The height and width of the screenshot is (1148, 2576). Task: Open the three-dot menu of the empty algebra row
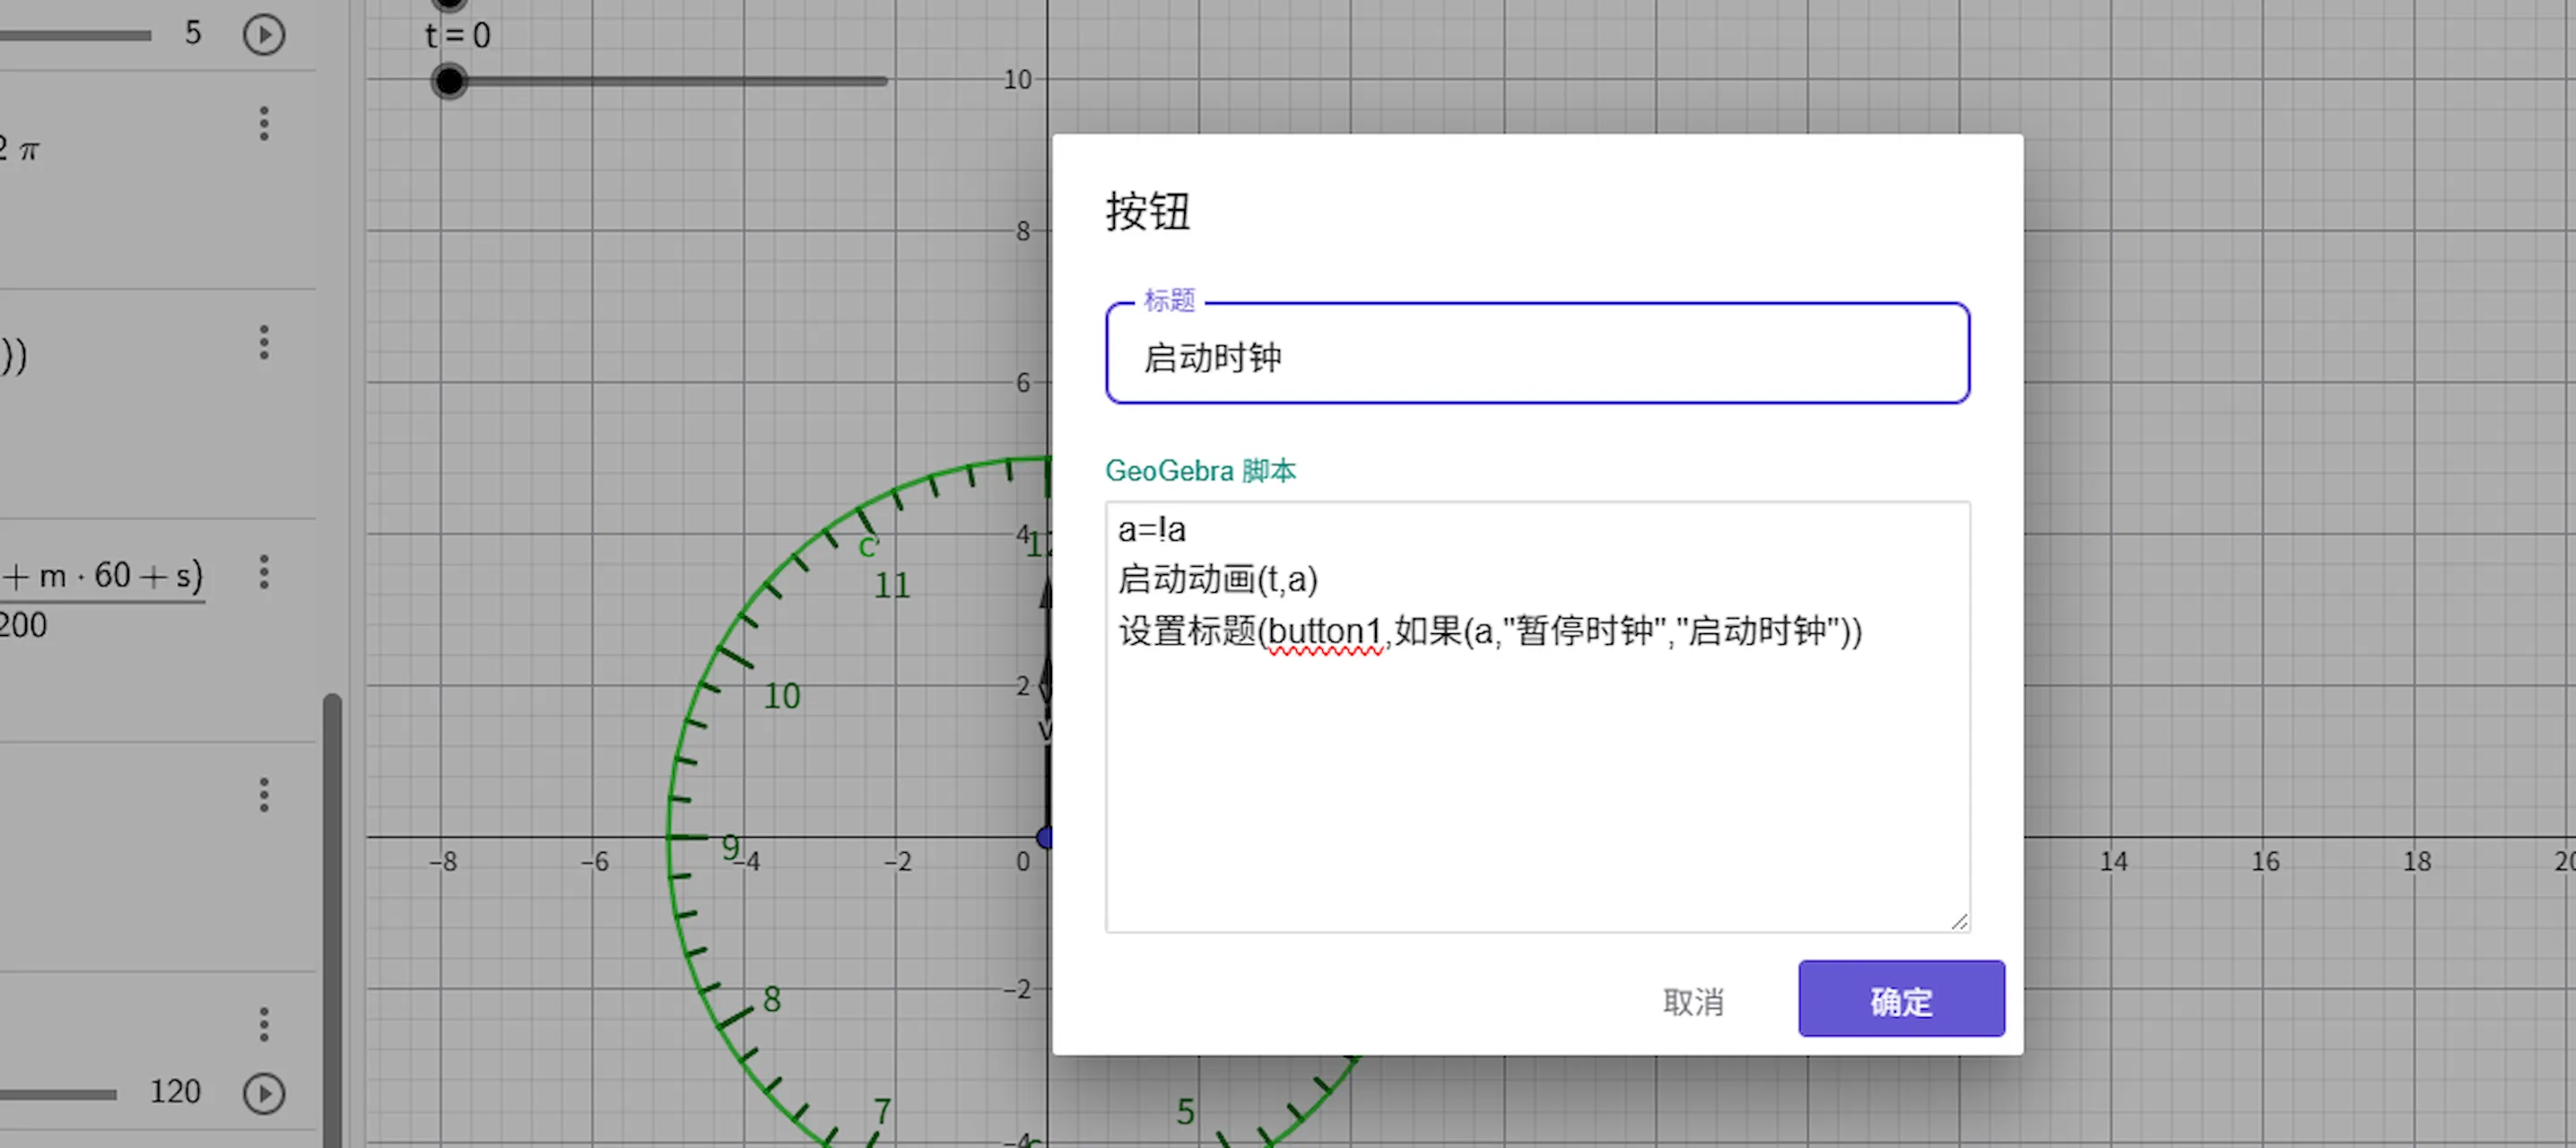pyautogui.click(x=264, y=795)
